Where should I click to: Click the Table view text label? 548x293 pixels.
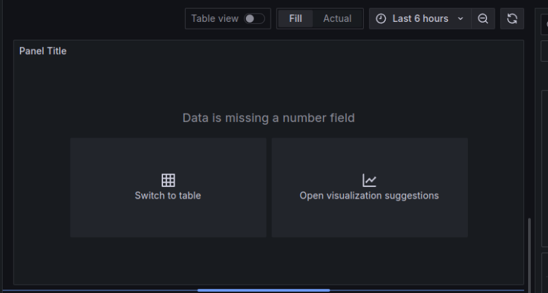[214, 18]
